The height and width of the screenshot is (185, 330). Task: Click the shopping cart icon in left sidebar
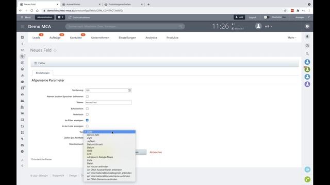pyautogui.click(x=22, y=114)
